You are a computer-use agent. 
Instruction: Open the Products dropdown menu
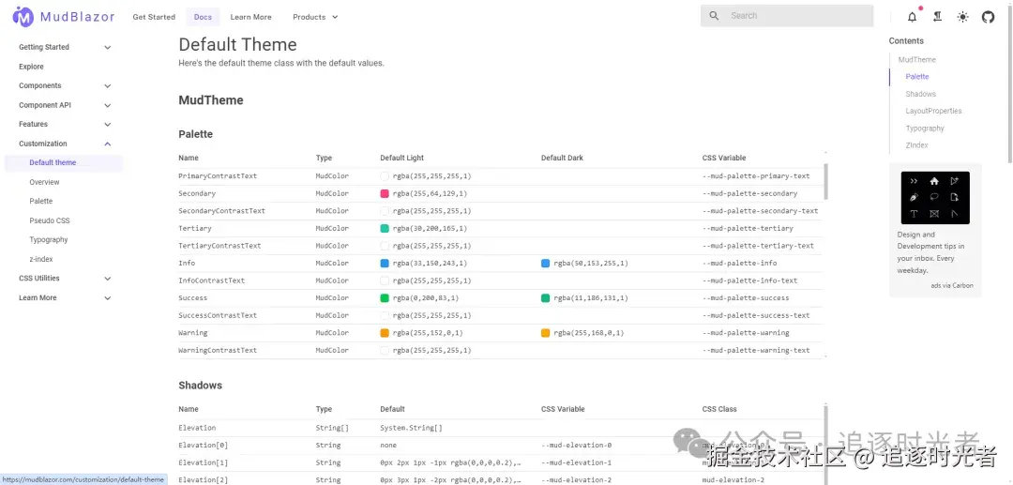(x=315, y=17)
